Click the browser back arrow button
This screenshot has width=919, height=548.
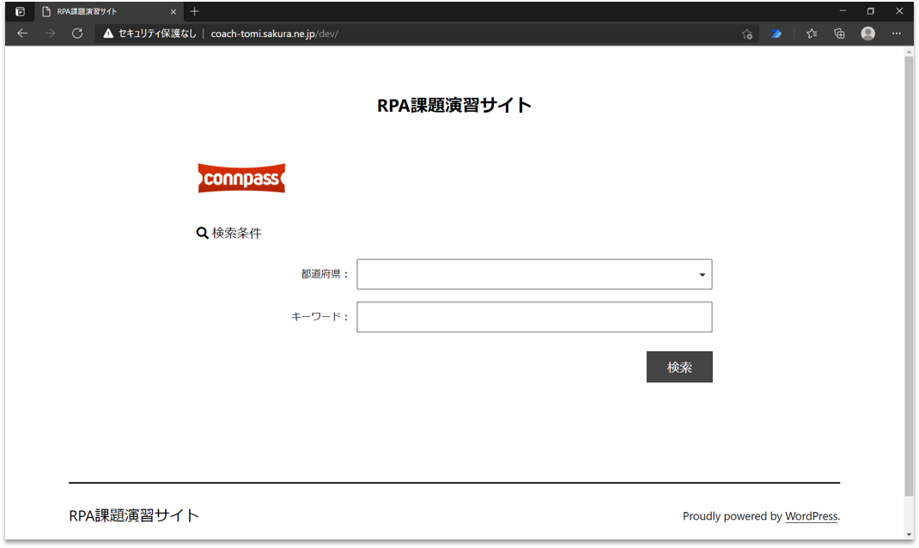(x=22, y=33)
